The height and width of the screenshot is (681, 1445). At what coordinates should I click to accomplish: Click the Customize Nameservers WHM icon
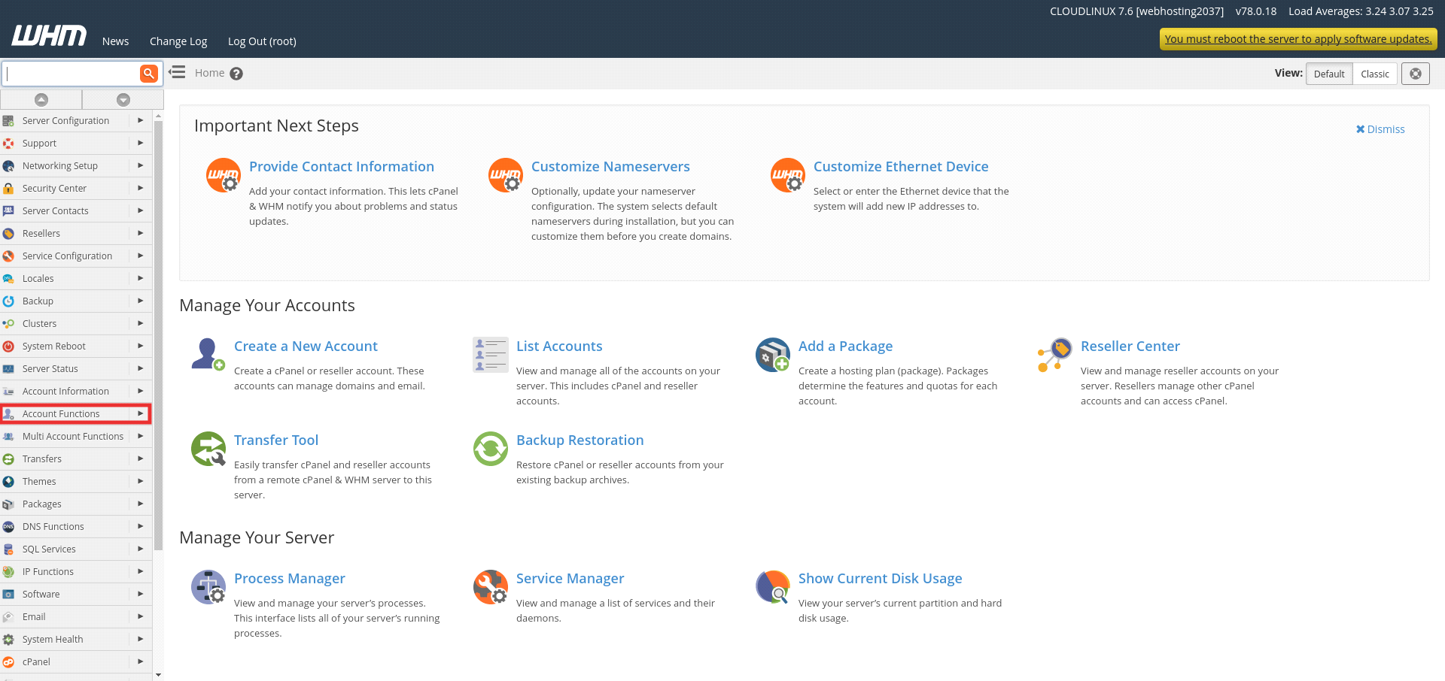point(506,175)
